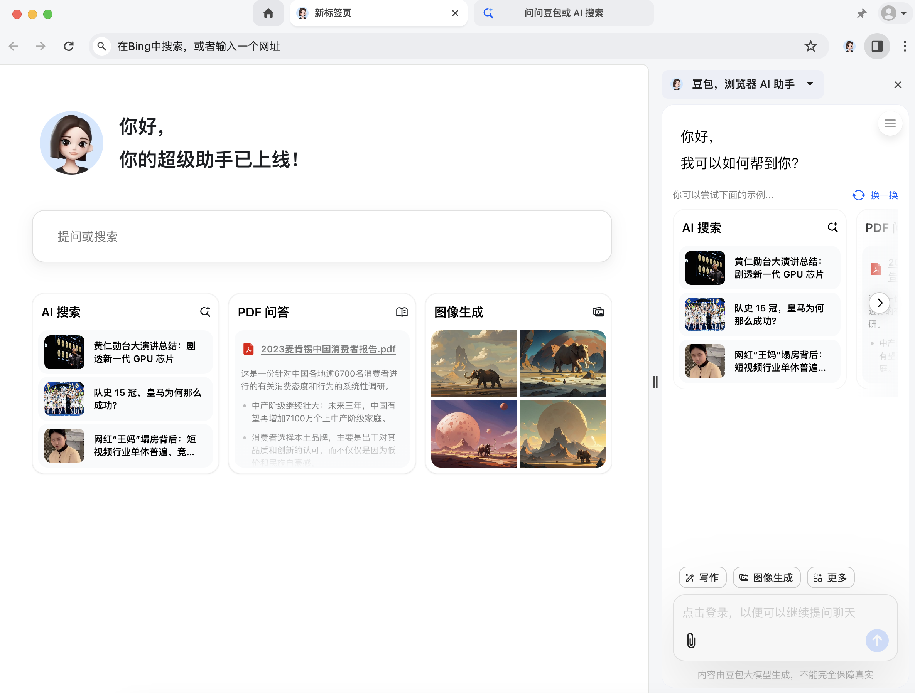Click 换一换 to refresh examples
Viewport: 915px width, 693px height.
pos(875,195)
